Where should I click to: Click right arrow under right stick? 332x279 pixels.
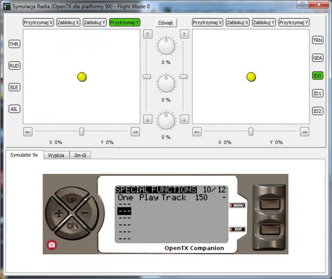click(x=304, y=132)
